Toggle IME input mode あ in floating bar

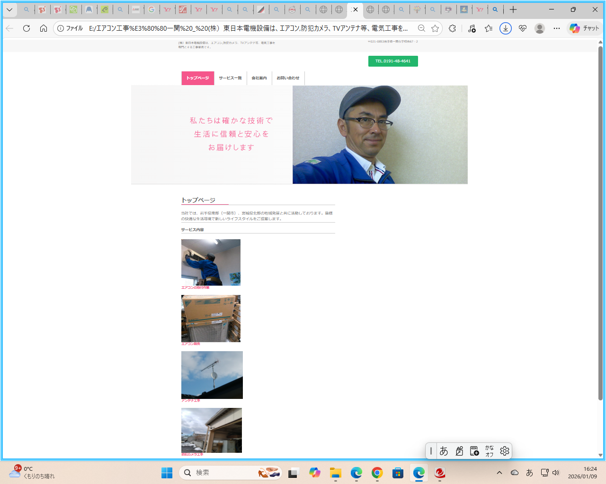(444, 451)
